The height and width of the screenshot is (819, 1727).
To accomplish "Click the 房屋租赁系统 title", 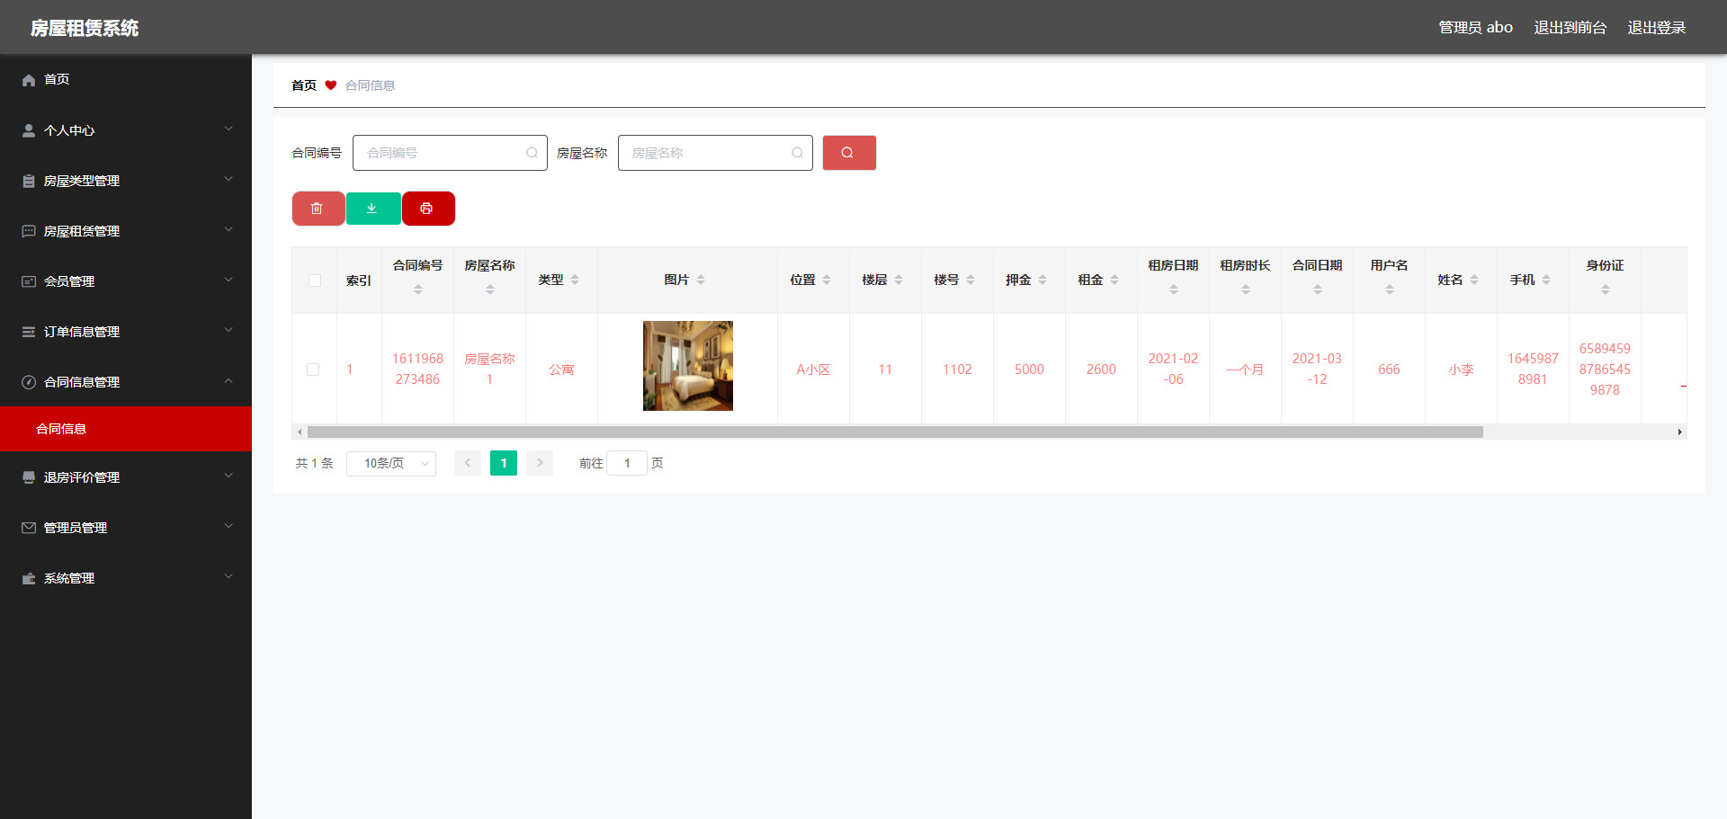I will point(85,28).
